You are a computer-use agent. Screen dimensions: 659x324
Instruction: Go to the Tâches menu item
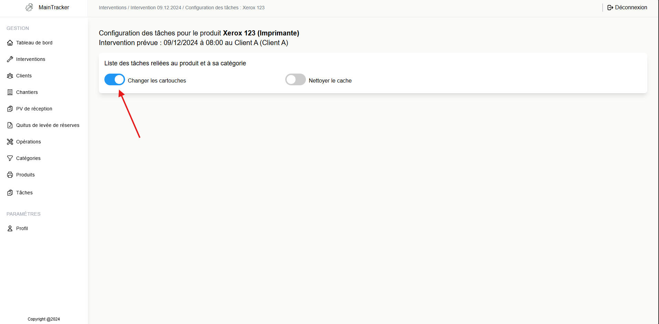pyautogui.click(x=24, y=193)
